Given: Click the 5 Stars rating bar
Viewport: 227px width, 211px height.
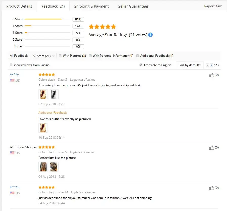Looking at the screenshot, I should (48, 19).
